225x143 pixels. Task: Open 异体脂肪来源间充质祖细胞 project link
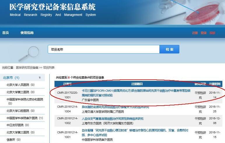pyautogui.click(x=115, y=107)
